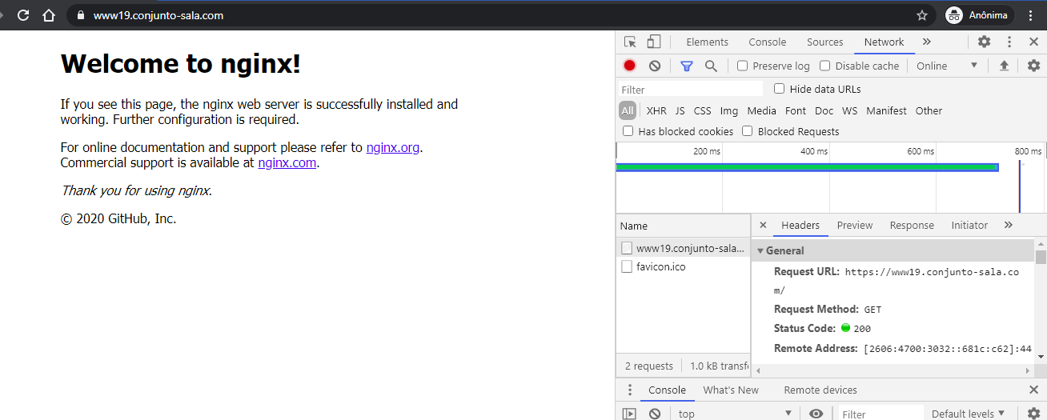
Task: Filter requests by WS type
Action: coord(849,110)
